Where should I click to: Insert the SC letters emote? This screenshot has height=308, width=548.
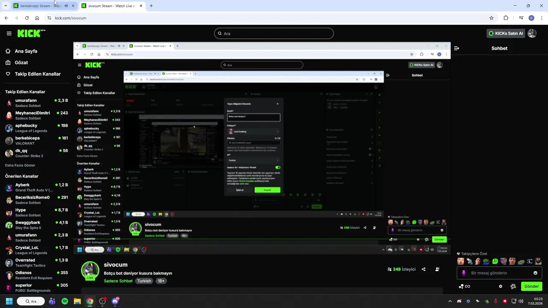pyautogui.click(x=530, y=261)
